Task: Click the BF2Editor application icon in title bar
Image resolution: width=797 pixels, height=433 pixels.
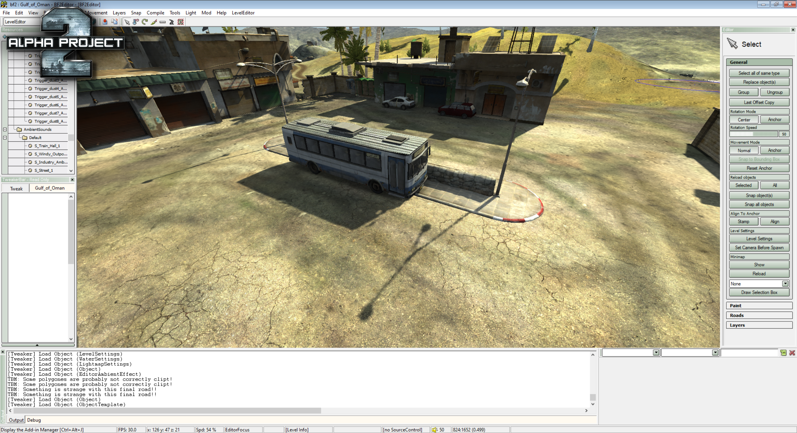Action: click(x=4, y=4)
